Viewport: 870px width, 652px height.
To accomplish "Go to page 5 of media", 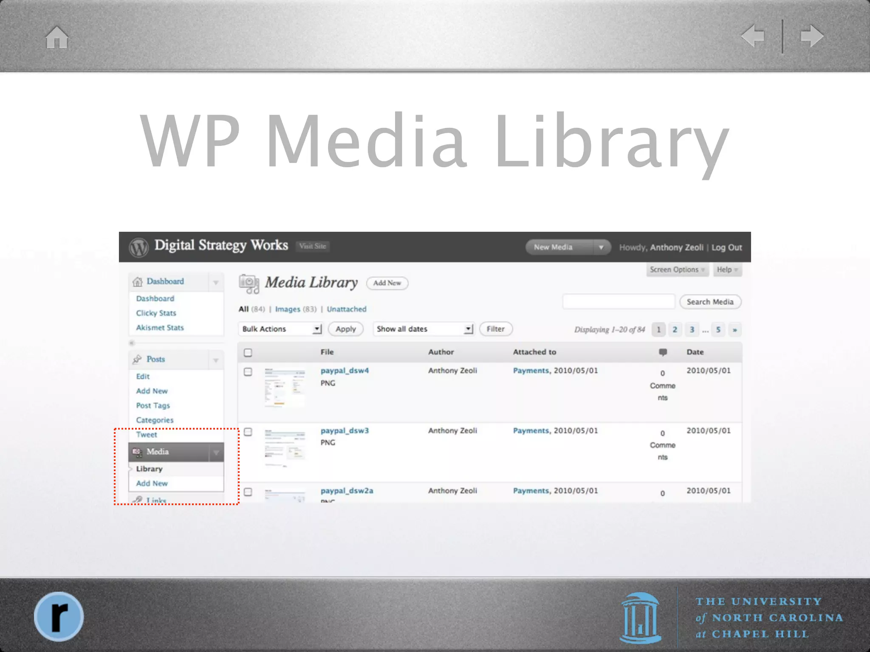I will [x=718, y=329].
